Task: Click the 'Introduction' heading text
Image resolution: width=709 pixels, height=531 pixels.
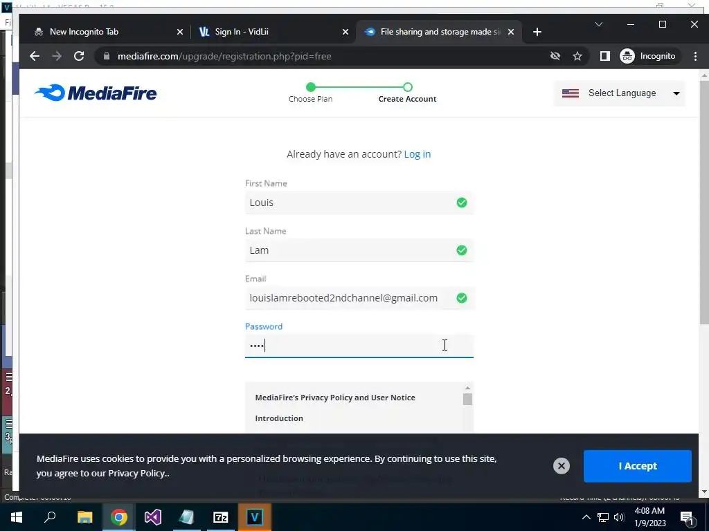Action: (x=279, y=418)
